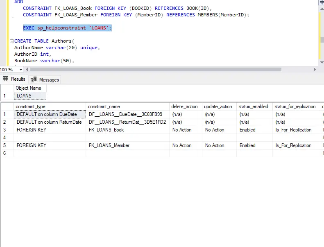Click the editor vertical scrollbar thumb

pos(322,39)
